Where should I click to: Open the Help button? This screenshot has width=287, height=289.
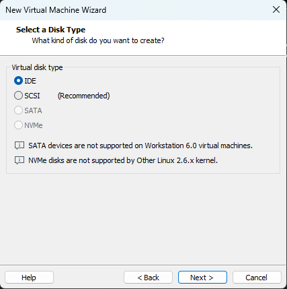(x=29, y=278)
